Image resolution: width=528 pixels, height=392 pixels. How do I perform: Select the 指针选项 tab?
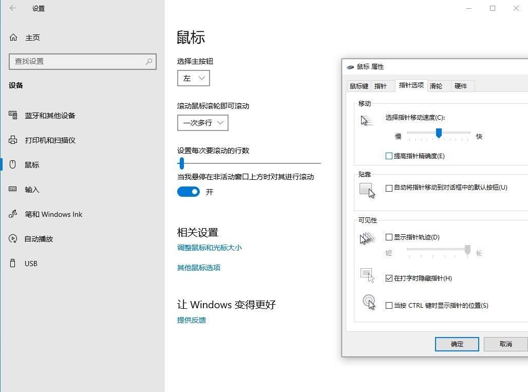(x=411, y=85)
